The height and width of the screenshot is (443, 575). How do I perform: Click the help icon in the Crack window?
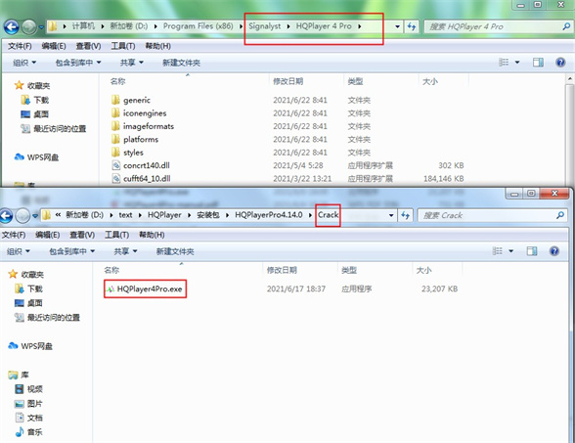pos(554,250)
